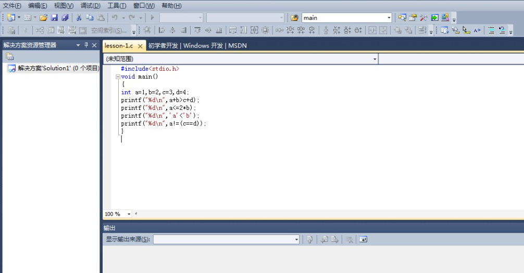
Task: Click the Find in Files icon
Action: [x=294, y=18]
